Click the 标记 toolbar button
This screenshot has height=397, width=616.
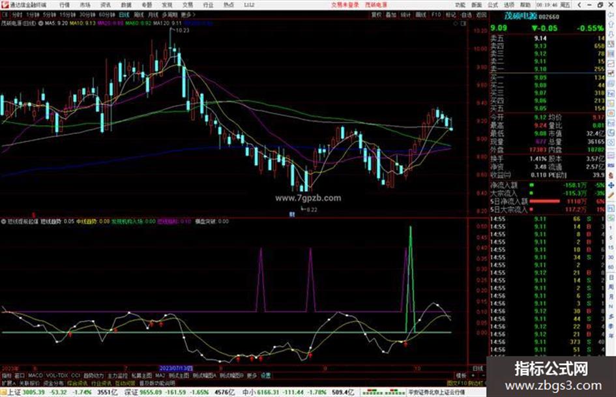click(x=450, y=15)
